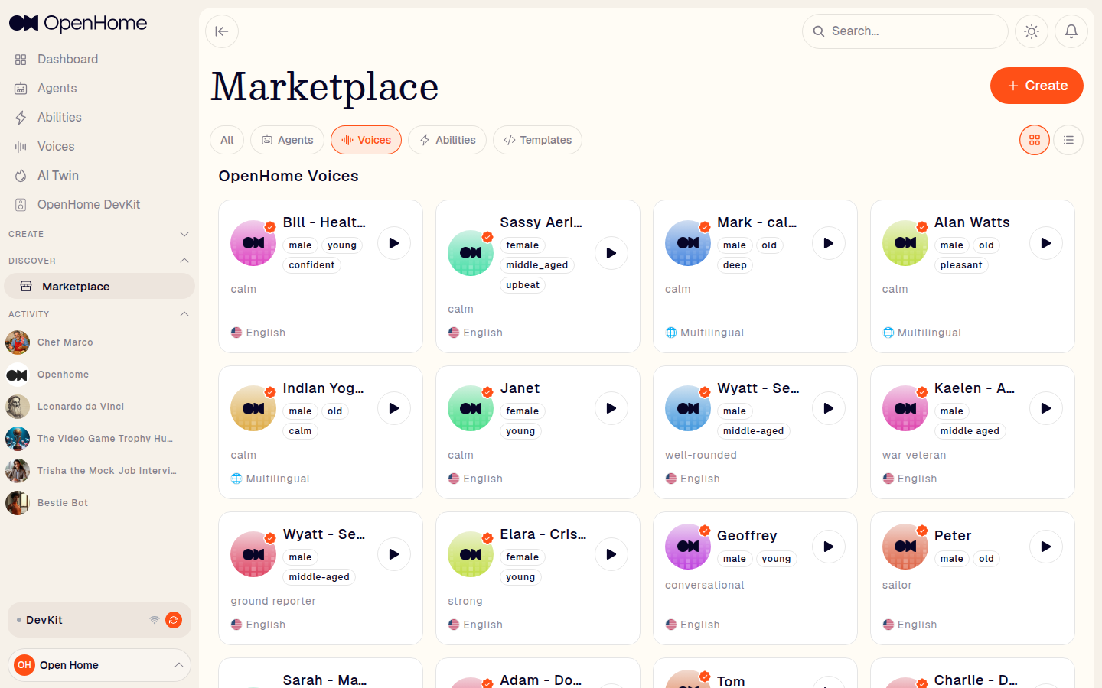Open The Video Game Trophy Hunter item
Screen dimensions: 1102x688
tap(99, 439)
